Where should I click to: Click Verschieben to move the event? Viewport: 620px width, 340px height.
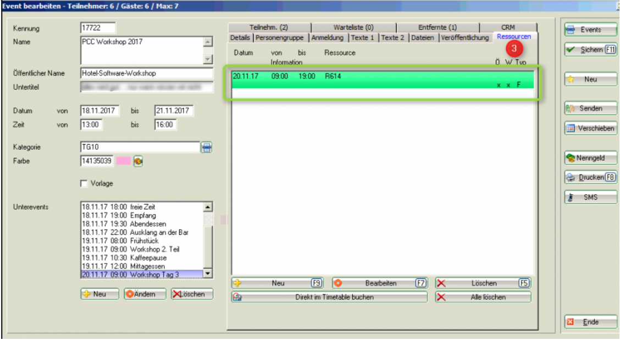[x=590, y=128]
